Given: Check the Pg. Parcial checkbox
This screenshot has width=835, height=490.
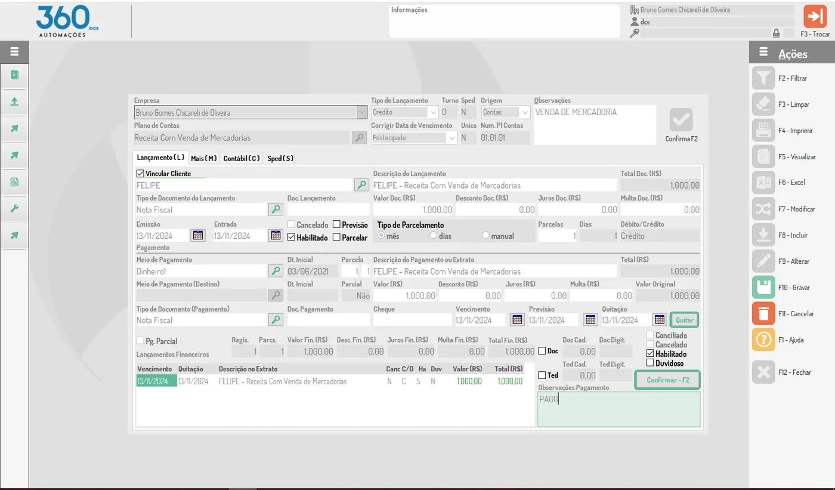Looking at the screenshot, I should click(140, 341).
